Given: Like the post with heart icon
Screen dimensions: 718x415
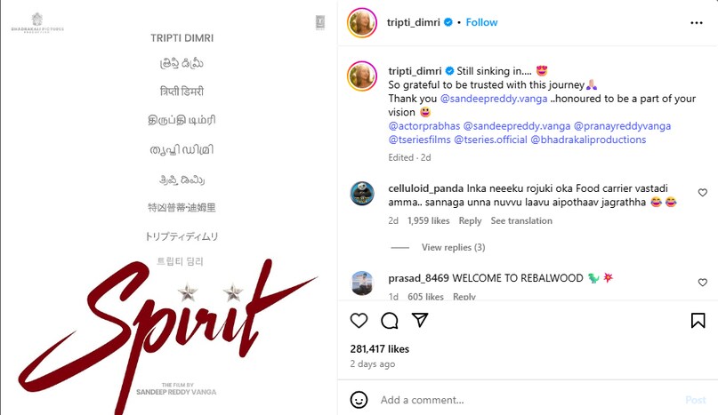Looking at the screenshot, I should click(359, 320).
